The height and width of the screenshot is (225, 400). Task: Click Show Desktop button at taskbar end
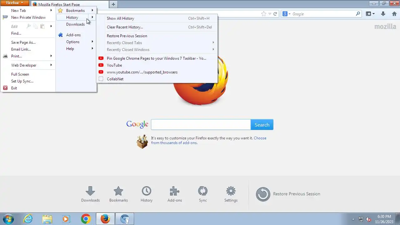point(398,219)
